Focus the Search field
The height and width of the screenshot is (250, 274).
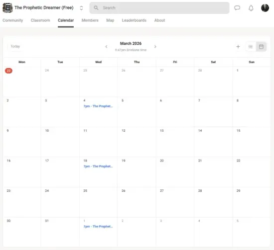click(x=159, y=8)
